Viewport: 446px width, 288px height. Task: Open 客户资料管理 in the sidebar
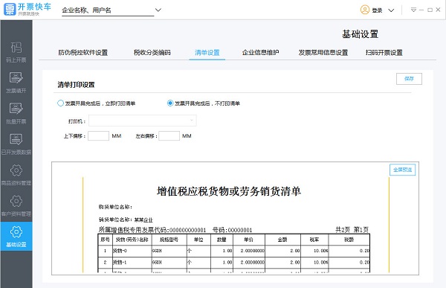(16, 205)
